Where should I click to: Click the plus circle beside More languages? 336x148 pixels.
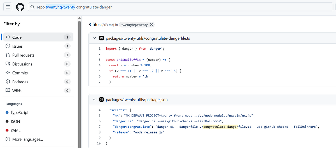8,139
